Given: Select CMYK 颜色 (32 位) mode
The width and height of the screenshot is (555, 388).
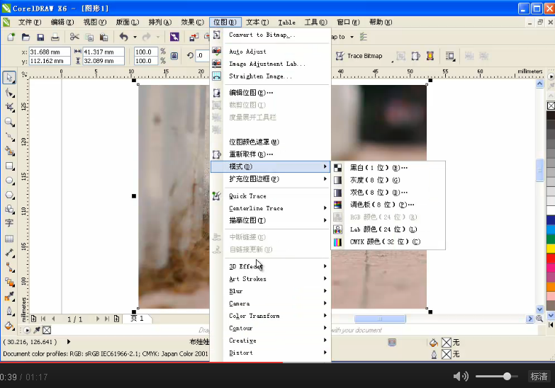Looking at the screenshot, I should [x=388, y=242].
